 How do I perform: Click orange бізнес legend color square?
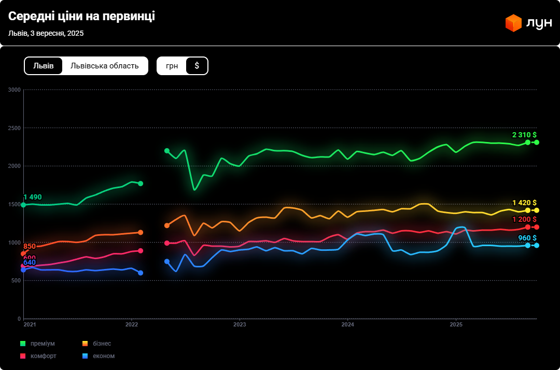(85, 344)
